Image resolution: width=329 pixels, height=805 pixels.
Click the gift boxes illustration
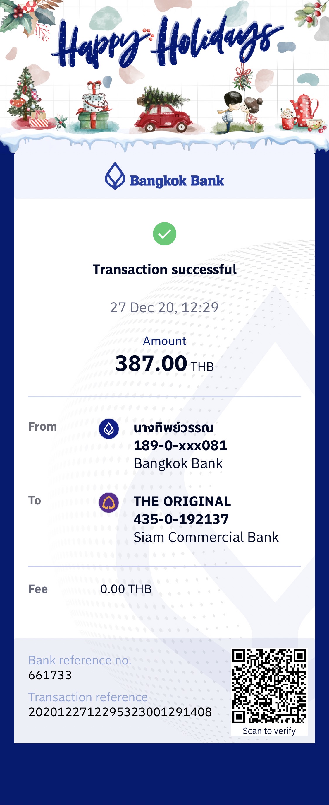pyautogui.click(x=92, y=107)
